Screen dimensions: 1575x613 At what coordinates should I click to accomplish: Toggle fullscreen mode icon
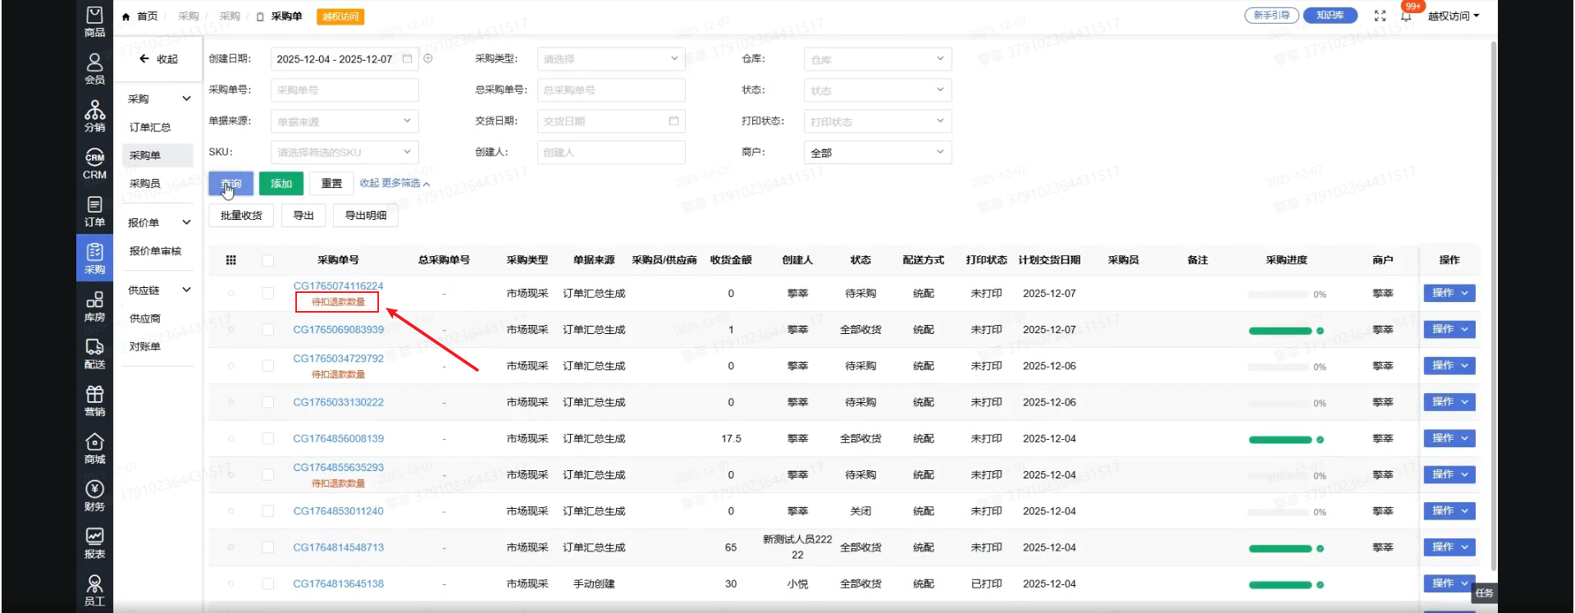pyautogui.click(x=1380, y=16)
